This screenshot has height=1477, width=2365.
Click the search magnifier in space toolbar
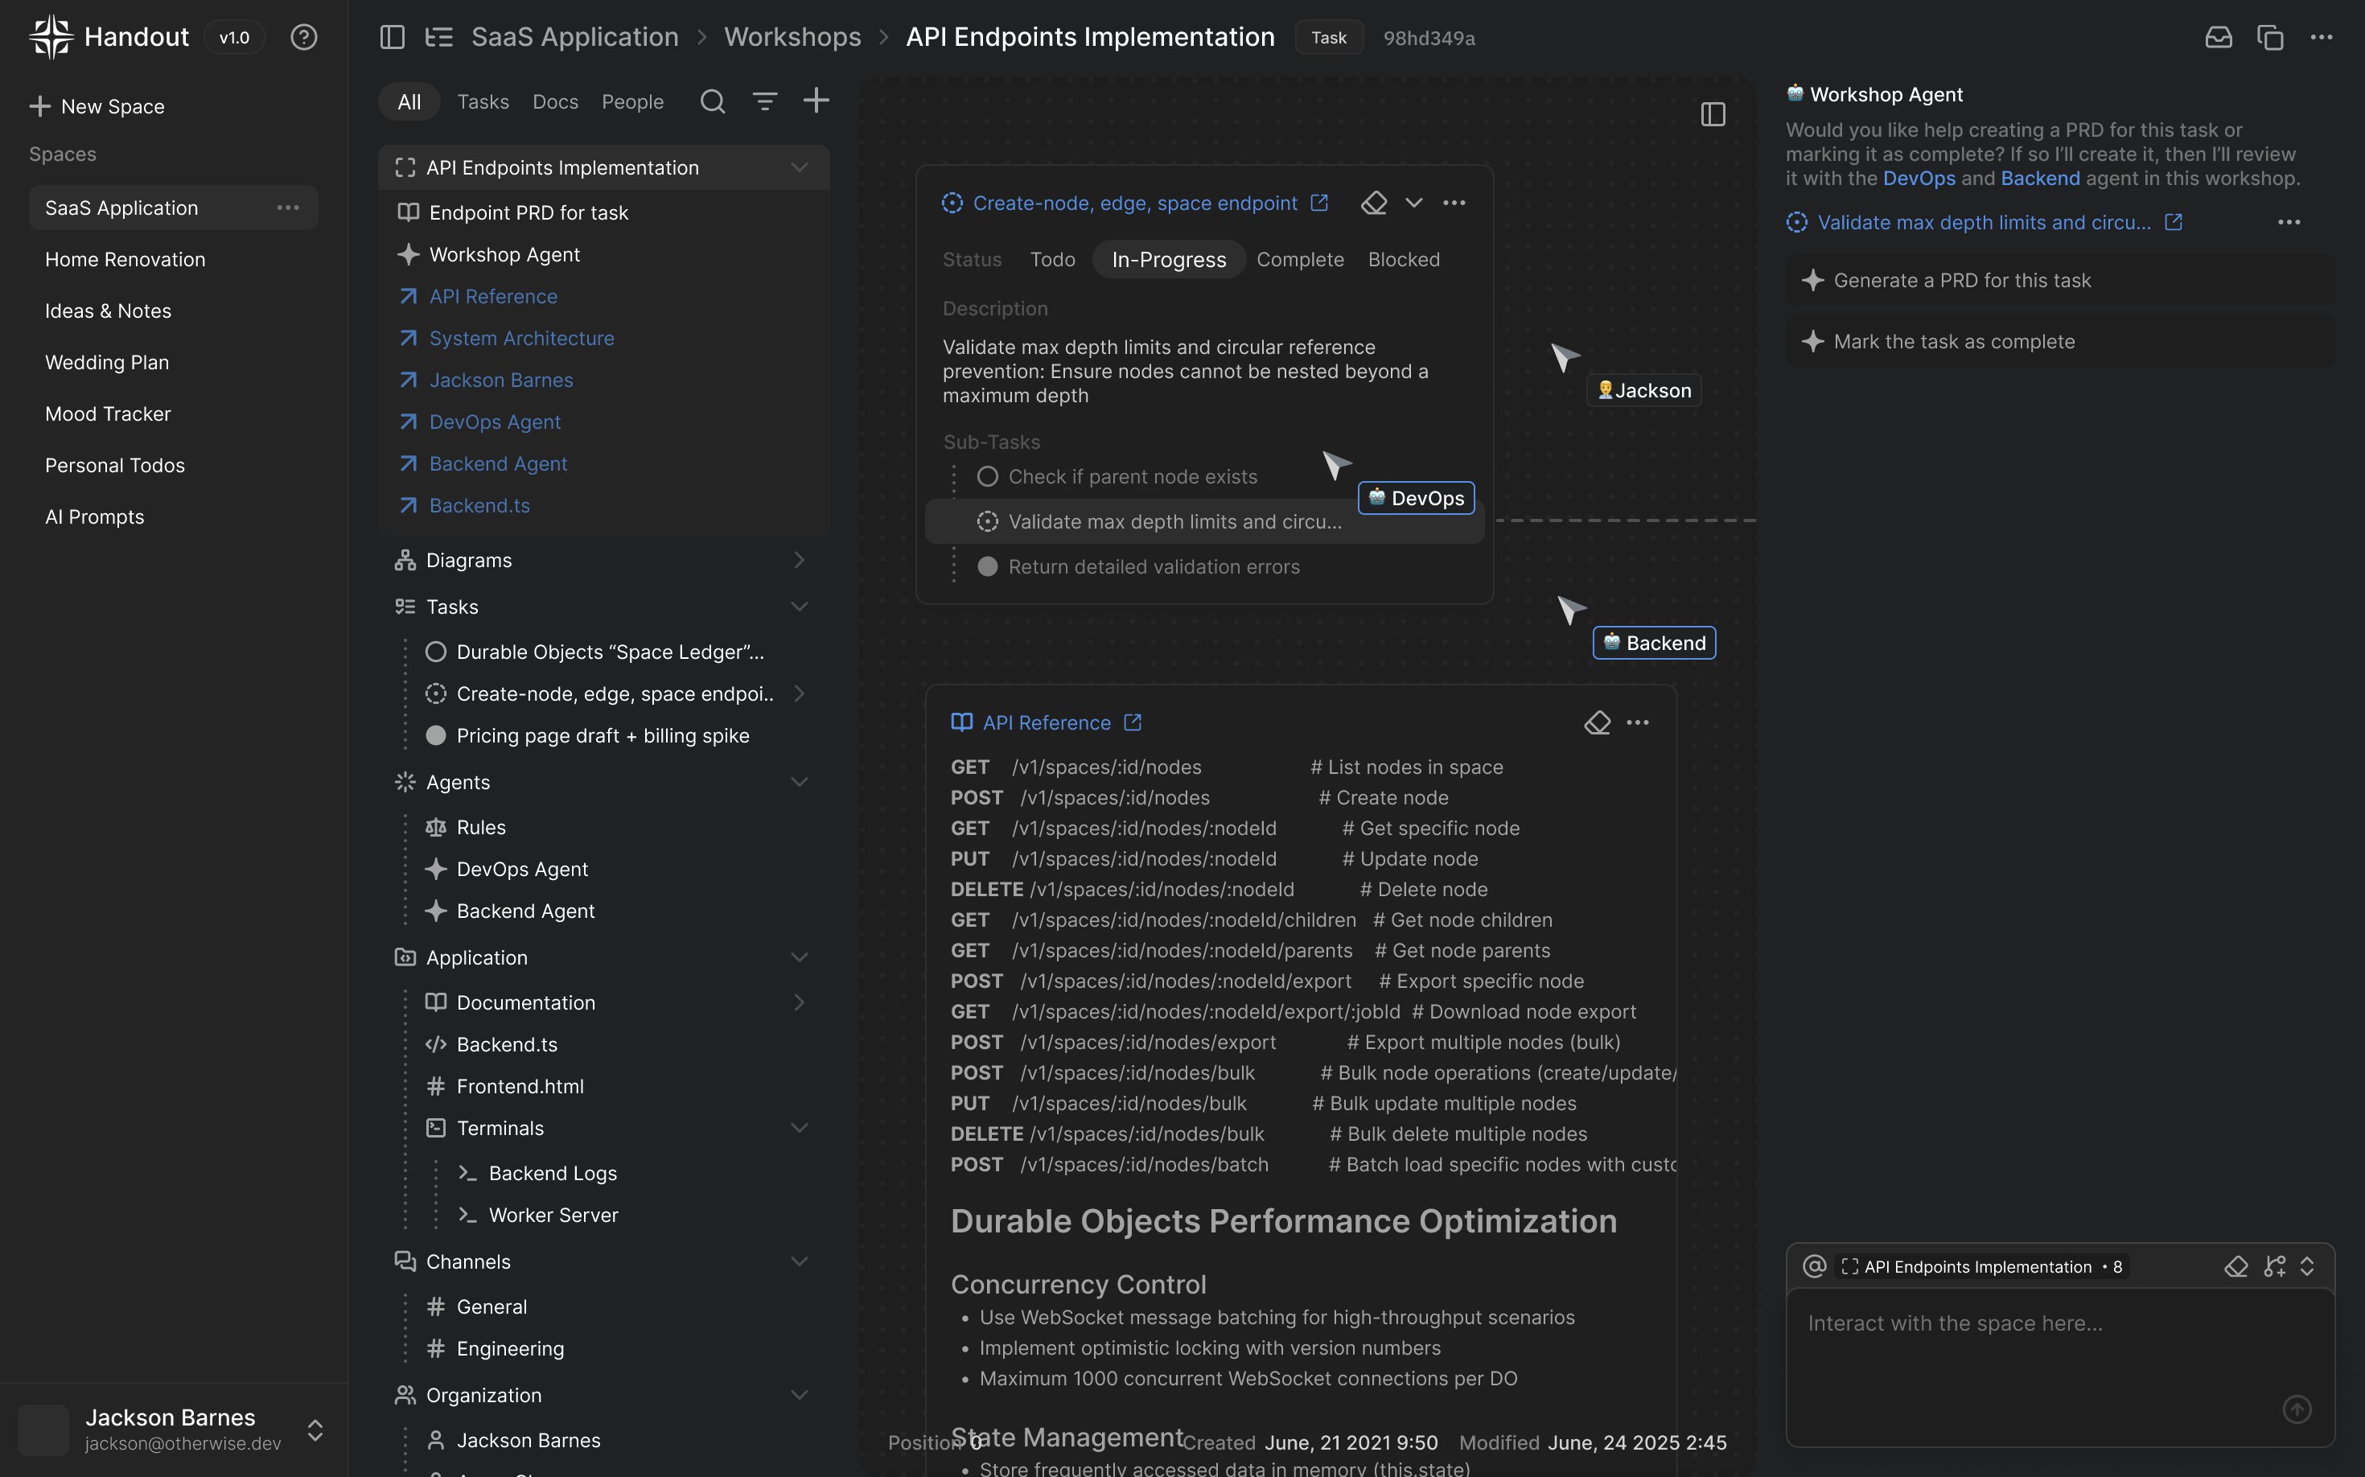712,101
